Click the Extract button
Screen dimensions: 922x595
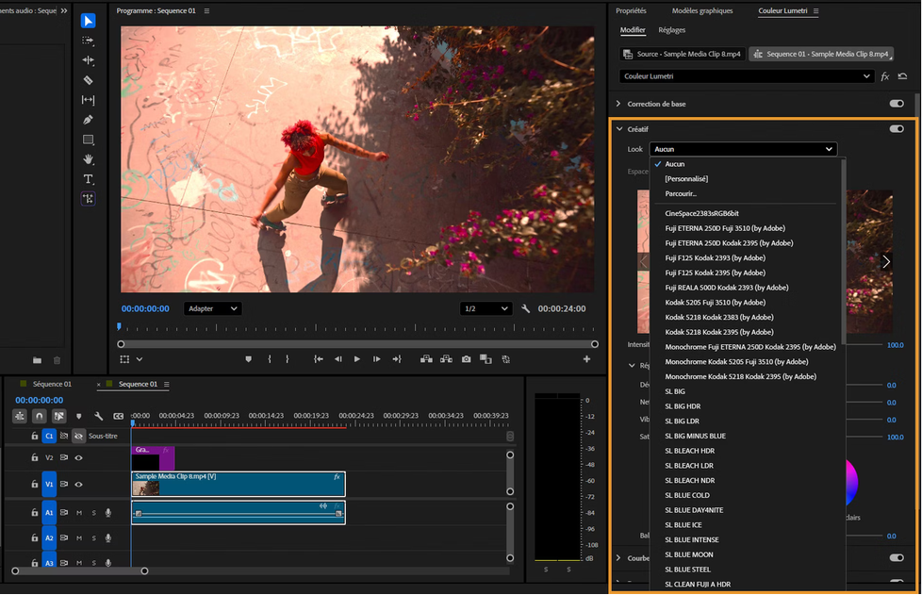(446, 359)
